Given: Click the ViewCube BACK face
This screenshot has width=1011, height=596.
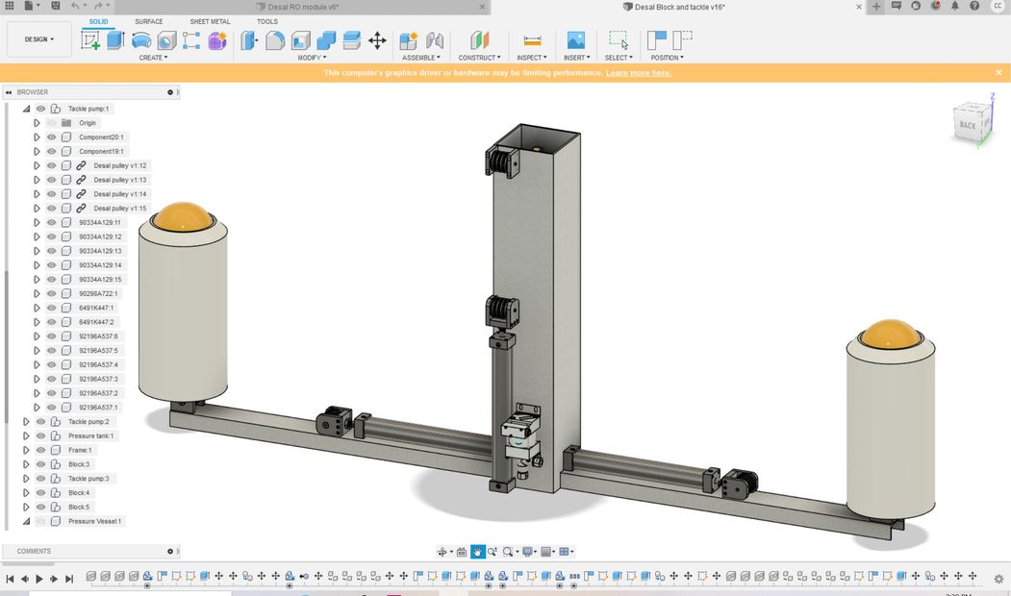Looking at the screenshot, I should click(x=967, y=125).
